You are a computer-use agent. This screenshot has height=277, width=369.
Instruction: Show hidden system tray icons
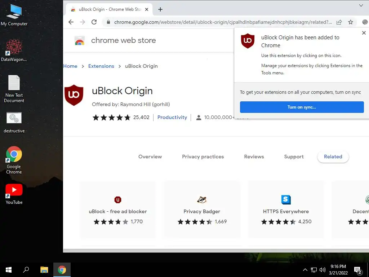click(x=305, y=270)
